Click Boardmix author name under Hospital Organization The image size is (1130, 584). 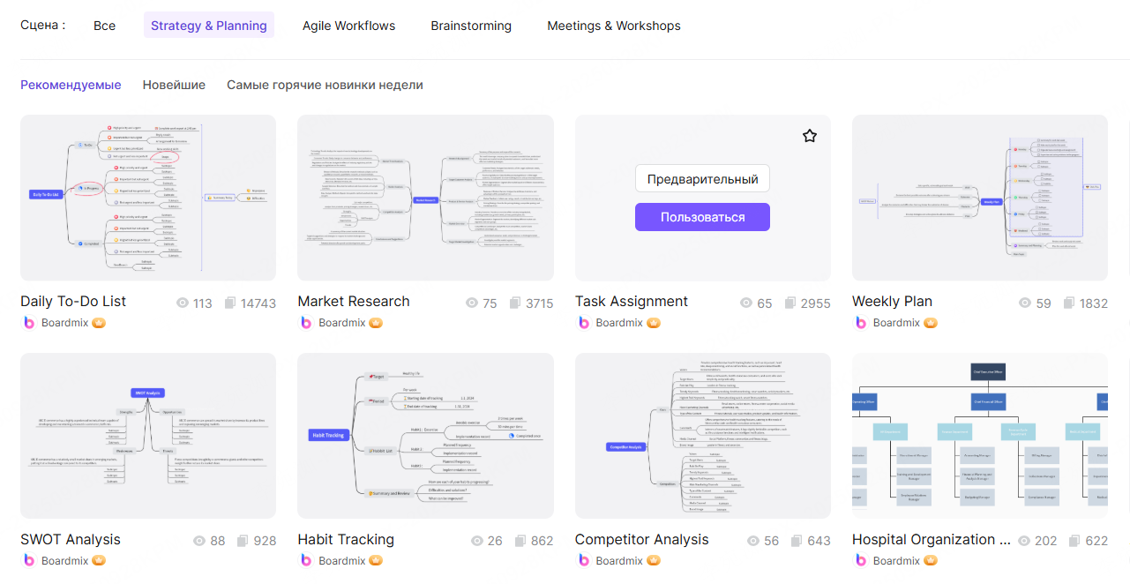point(897,561)
